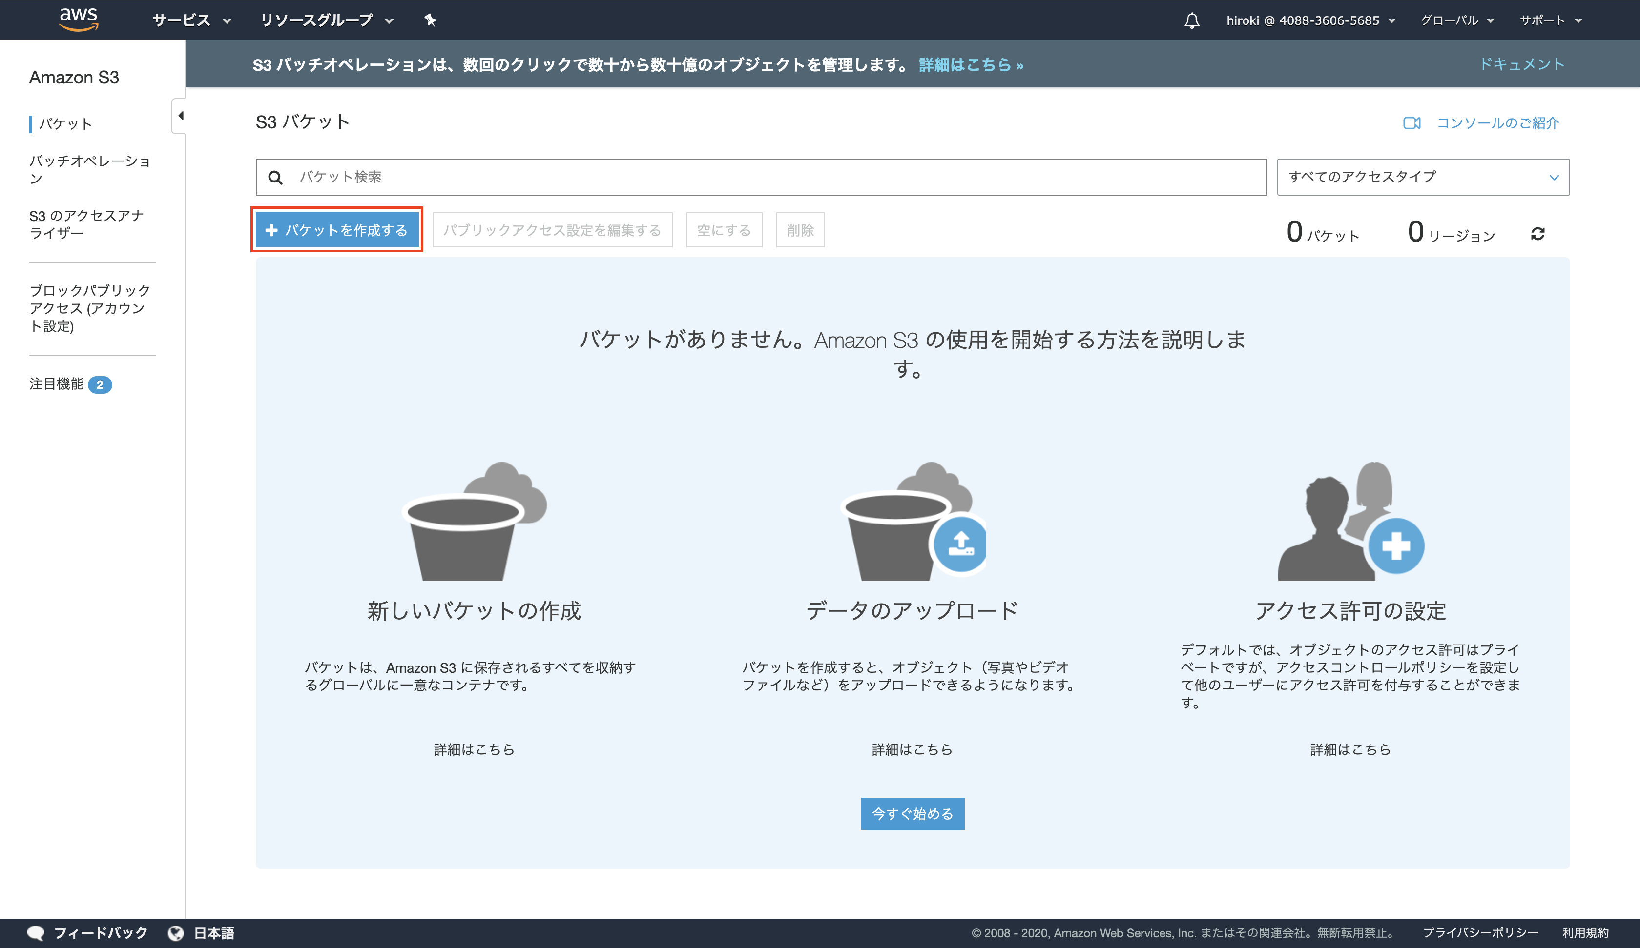Open the notifications bell icon

pyautogui.click(x=1192, y=21)
